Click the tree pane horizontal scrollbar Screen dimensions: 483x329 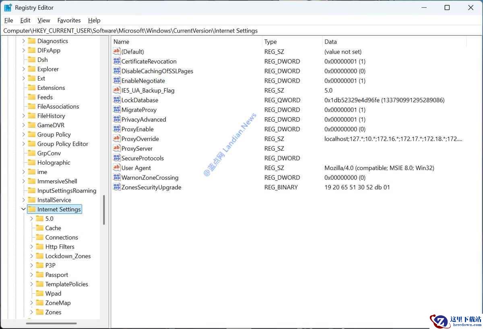click(x=52, y=323)
